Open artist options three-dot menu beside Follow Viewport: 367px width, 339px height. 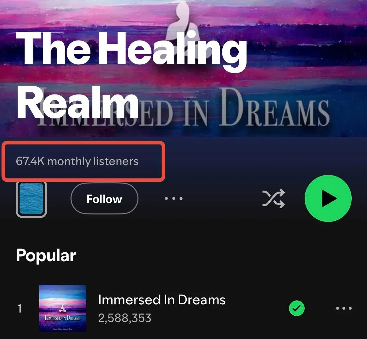coord(174,198)
